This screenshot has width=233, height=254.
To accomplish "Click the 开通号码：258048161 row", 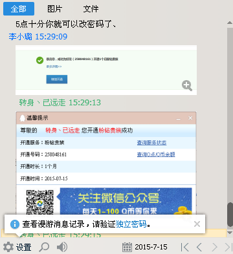I will coord(106,154).
